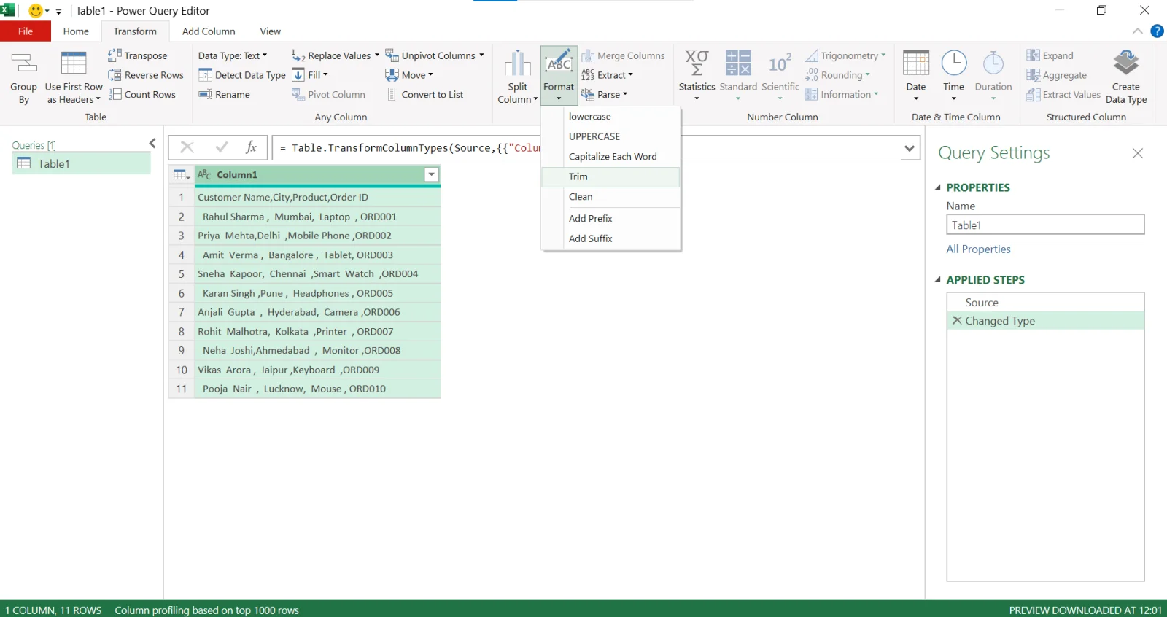Select Clean from Format menu

tap(611, 197)
